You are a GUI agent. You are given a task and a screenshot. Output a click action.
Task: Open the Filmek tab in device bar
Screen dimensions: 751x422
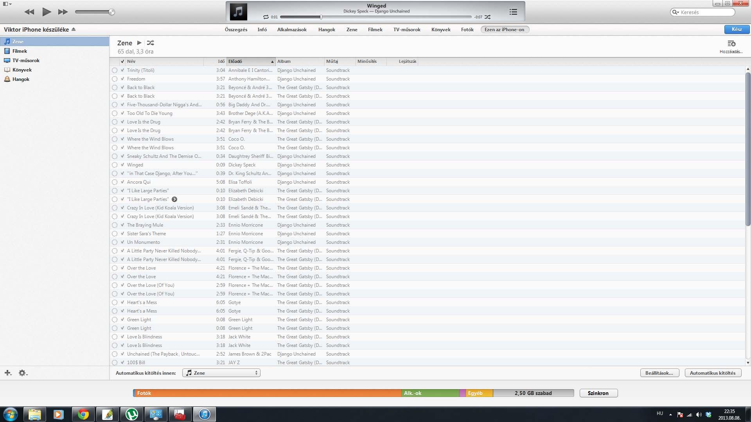tap(375, 30)
